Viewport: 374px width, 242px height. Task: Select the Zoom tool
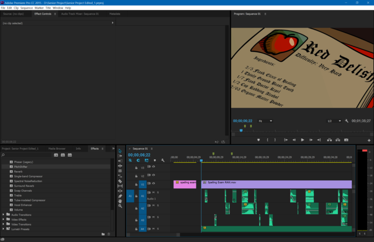[120, 206]
